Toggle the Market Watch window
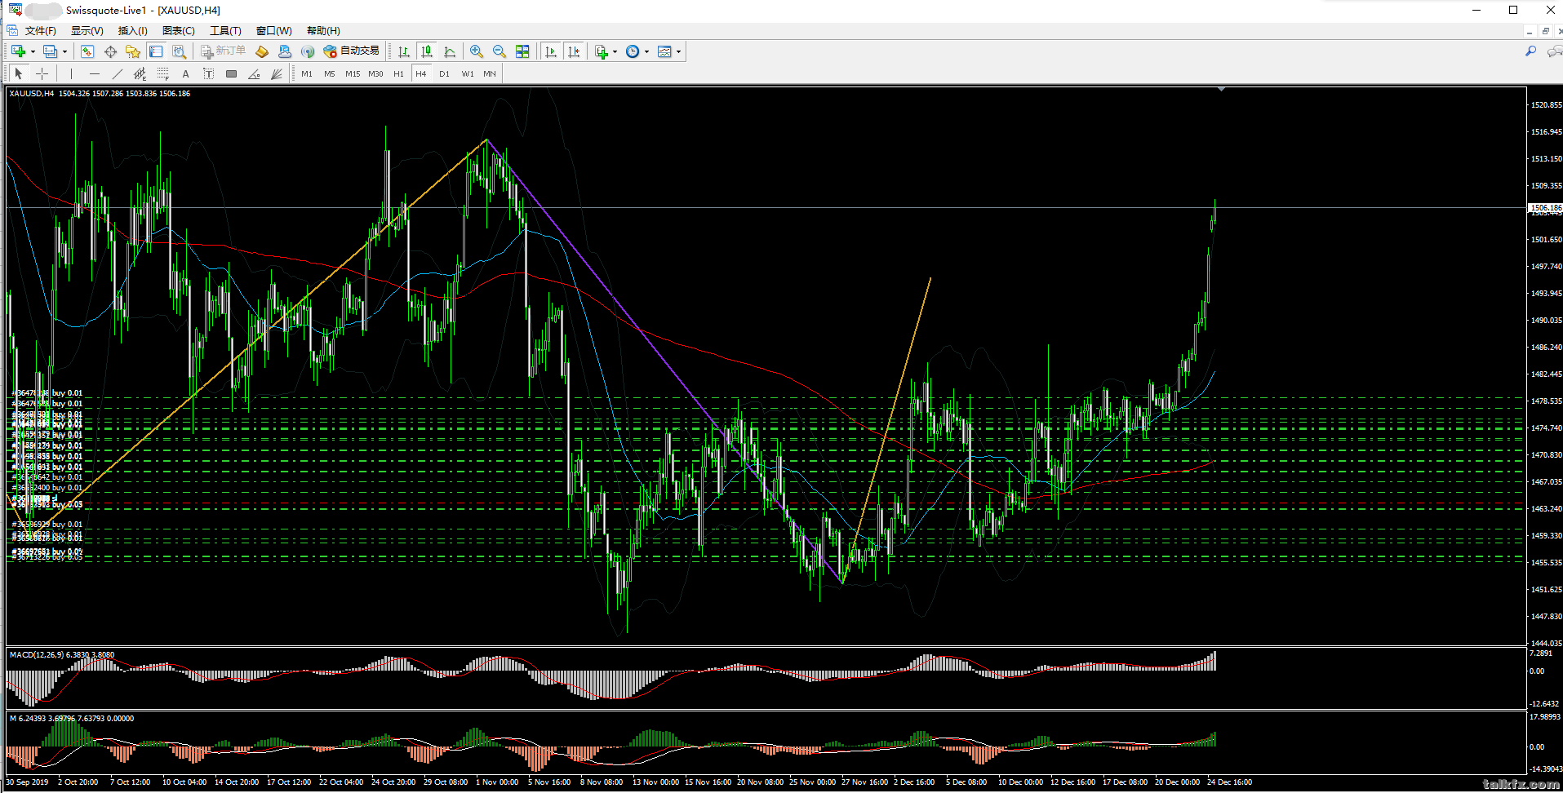1563x793 pixels. [x=87, y=51]
